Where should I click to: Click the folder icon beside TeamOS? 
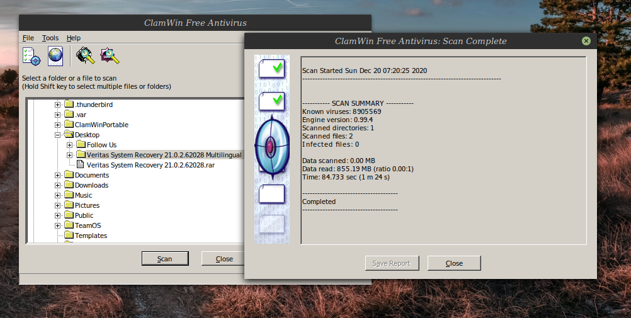click(69, 225)
